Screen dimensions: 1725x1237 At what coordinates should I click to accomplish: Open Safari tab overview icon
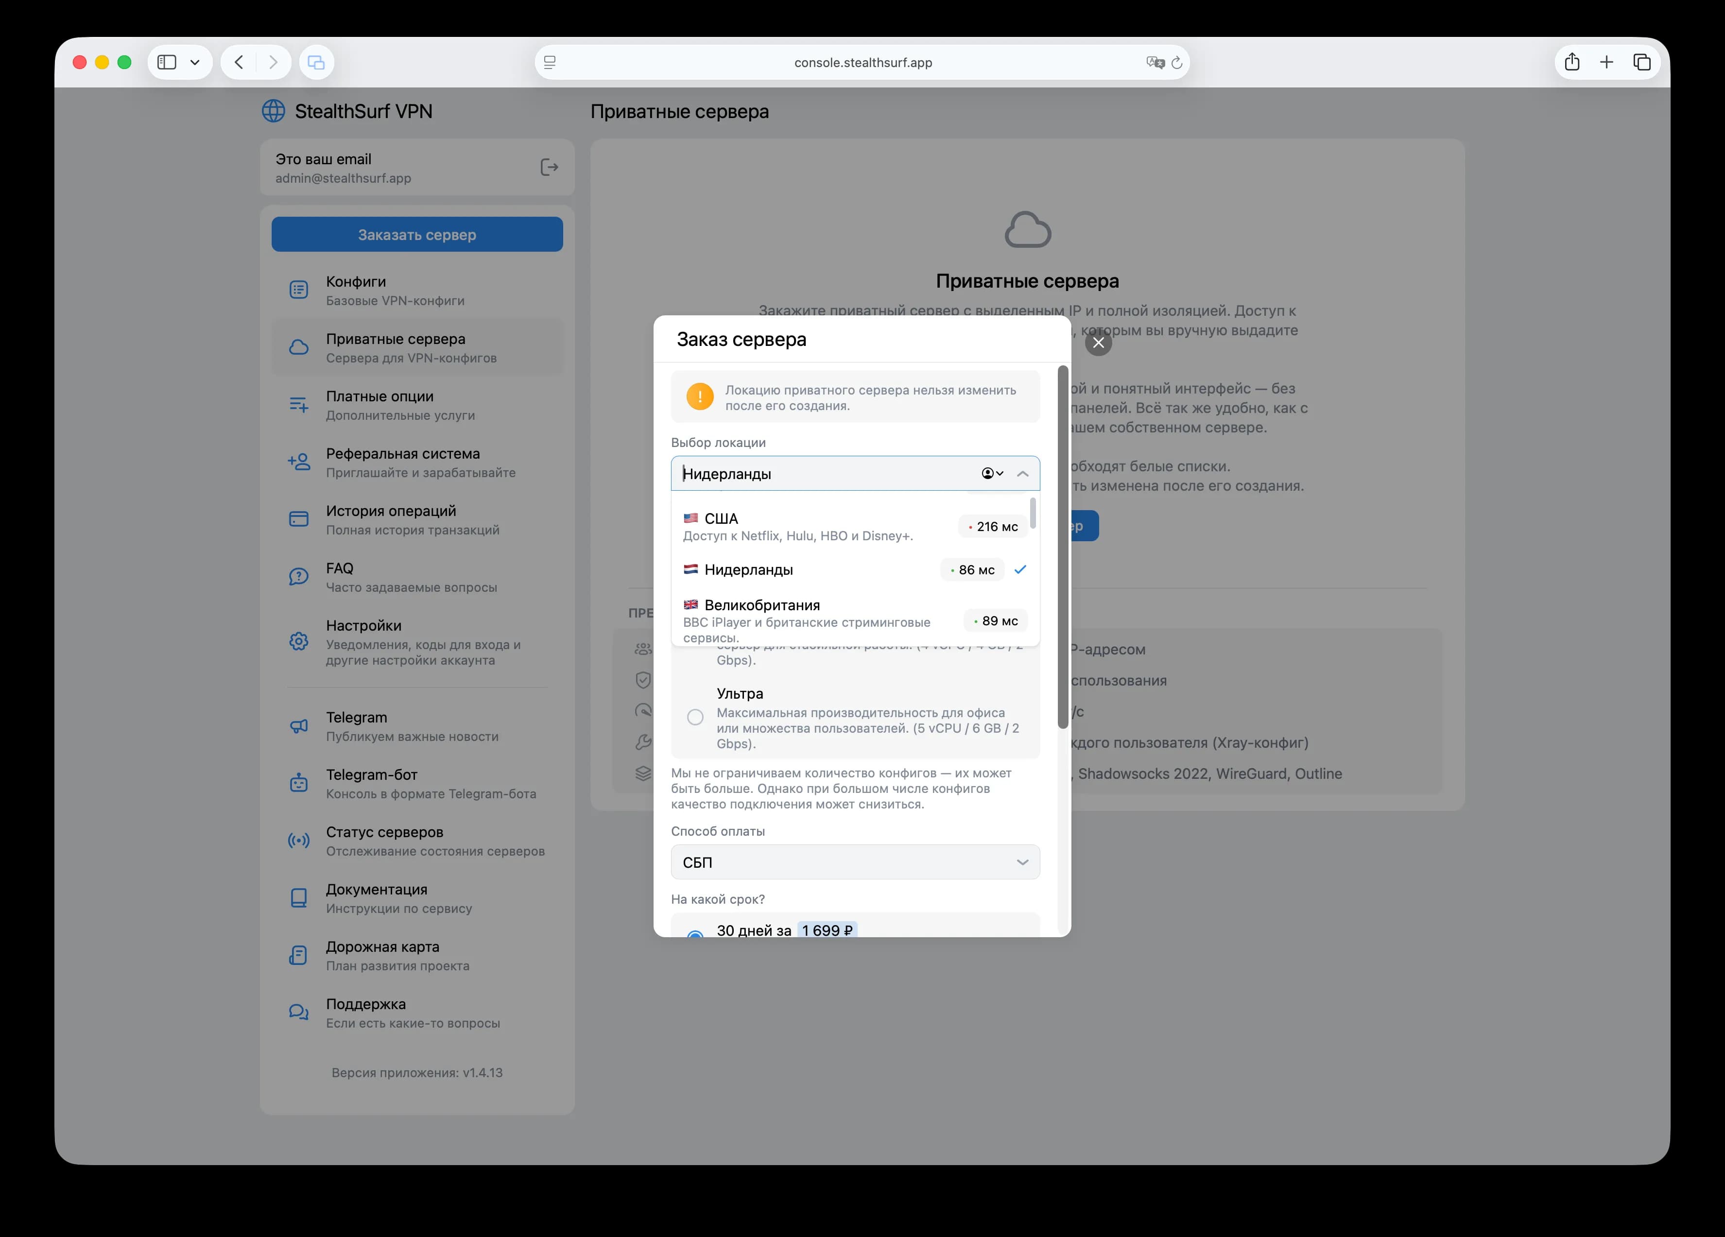pos(1641,62)
